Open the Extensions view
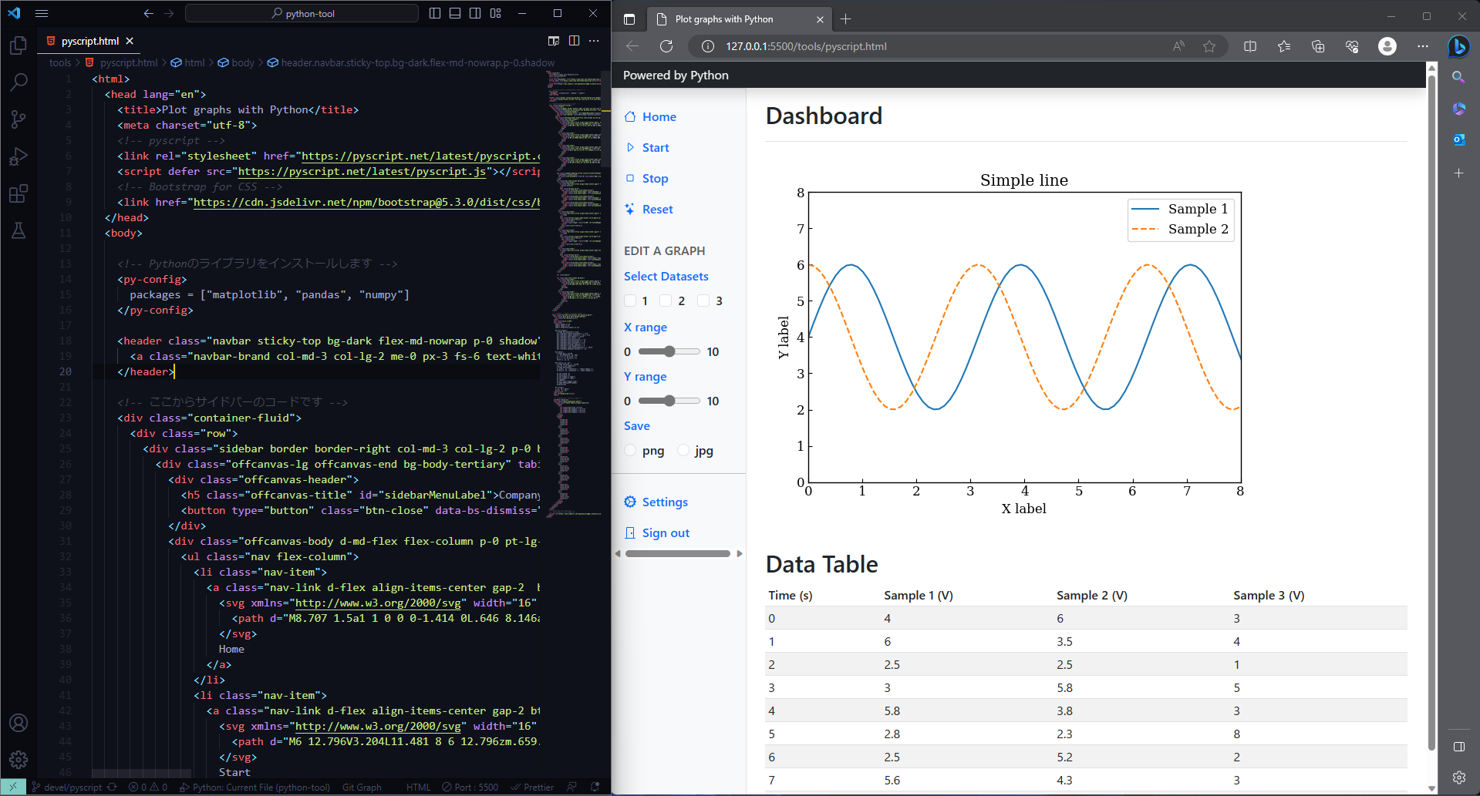 click(19, 193)
